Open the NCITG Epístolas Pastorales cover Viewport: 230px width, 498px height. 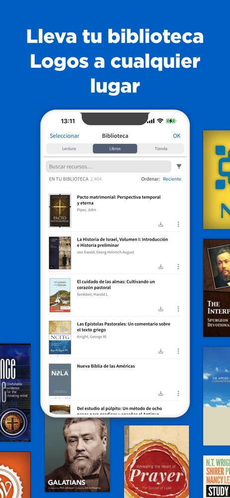click(x=60, y=338)
